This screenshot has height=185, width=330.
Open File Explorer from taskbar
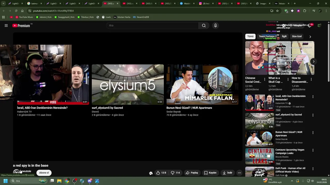pos(59,181)
